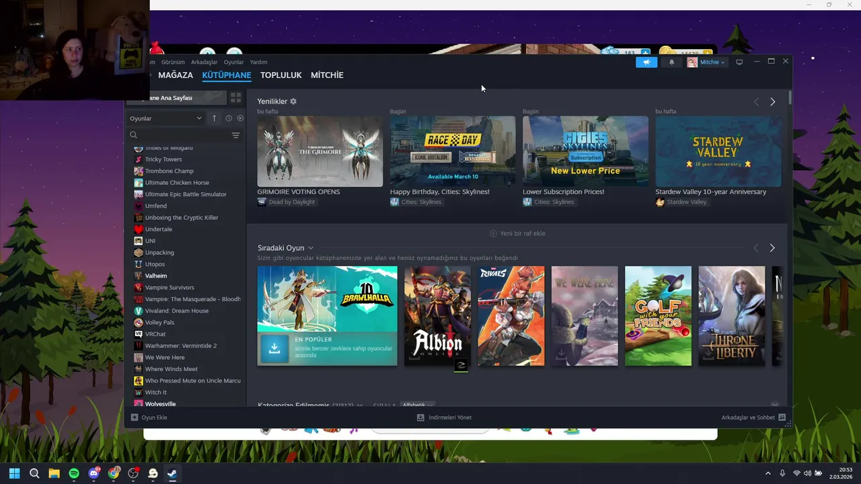Screen dimensions: 861x484
Task: Expand the Oyunlar category dropdown
Action: pos(165,118)
